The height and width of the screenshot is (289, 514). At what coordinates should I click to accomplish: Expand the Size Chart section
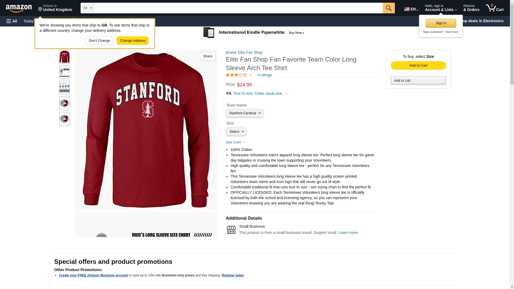[235, 142]
